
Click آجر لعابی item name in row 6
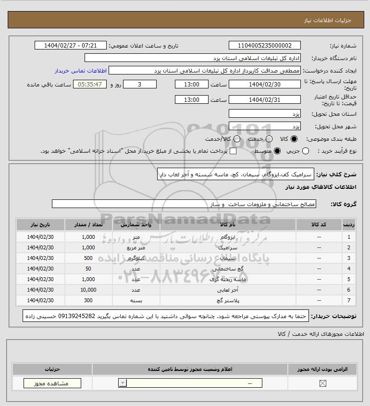click(228, 290)
